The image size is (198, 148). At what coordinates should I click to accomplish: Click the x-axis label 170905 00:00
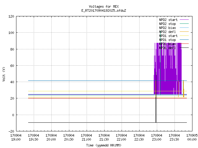click(192, 138)
